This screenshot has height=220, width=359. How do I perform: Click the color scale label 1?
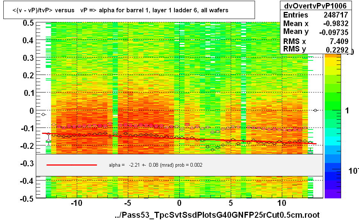347,111
